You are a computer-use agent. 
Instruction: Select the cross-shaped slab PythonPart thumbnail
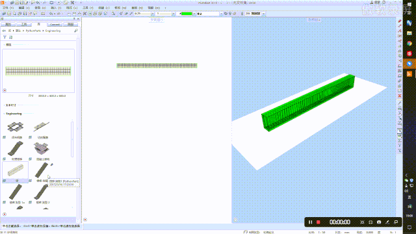[16, 127]
